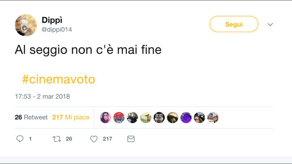Open the wolf dog liker avatar

coord(159,117)
